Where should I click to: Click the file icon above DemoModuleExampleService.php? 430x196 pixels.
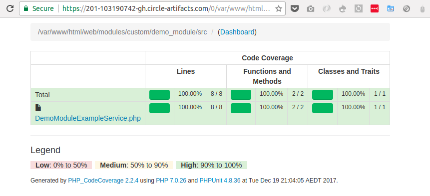pos(38,108)
